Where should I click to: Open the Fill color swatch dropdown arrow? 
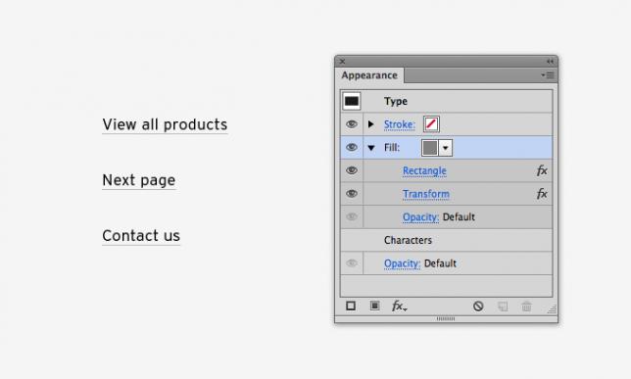pos(445,148)
